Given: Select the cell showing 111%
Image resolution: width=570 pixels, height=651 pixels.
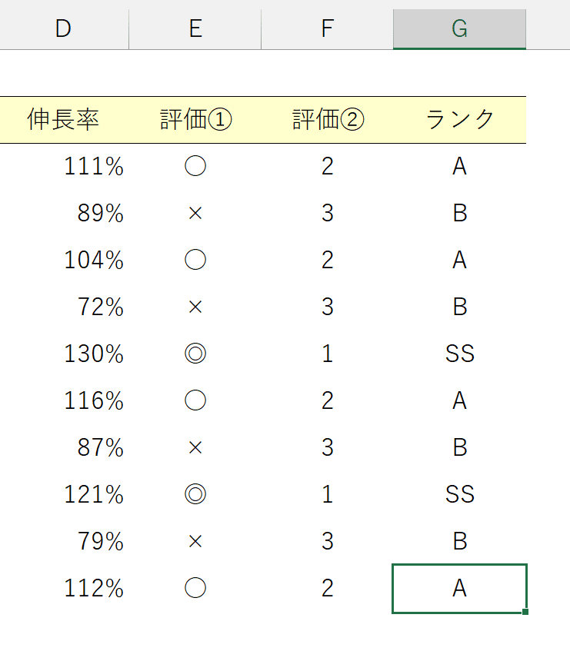Looking at the screenshot, I should click(64, 167).
